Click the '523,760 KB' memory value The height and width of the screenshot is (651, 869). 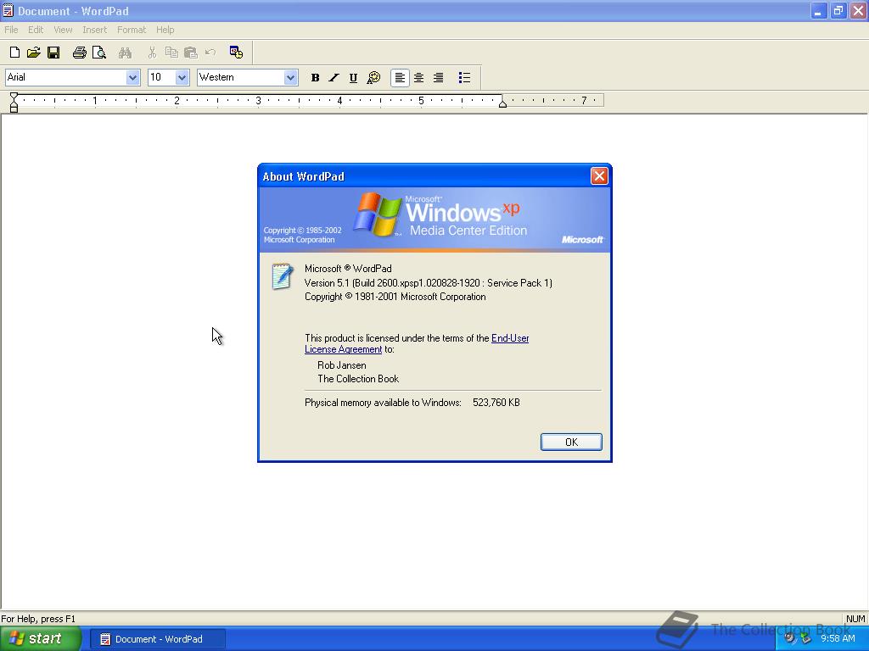tap(496, 403)
